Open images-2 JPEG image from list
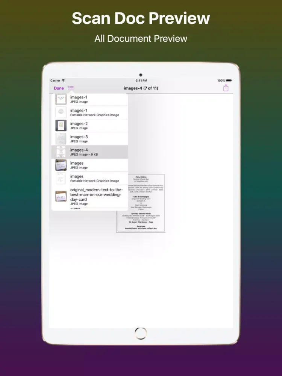 (98, 126)
